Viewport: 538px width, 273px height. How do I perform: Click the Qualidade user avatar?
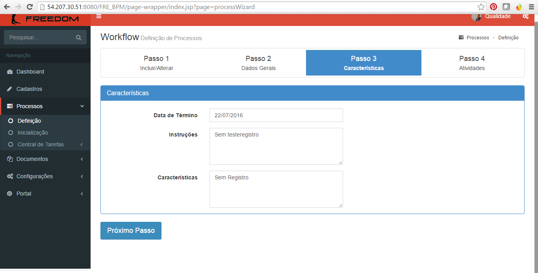[476, 17]
